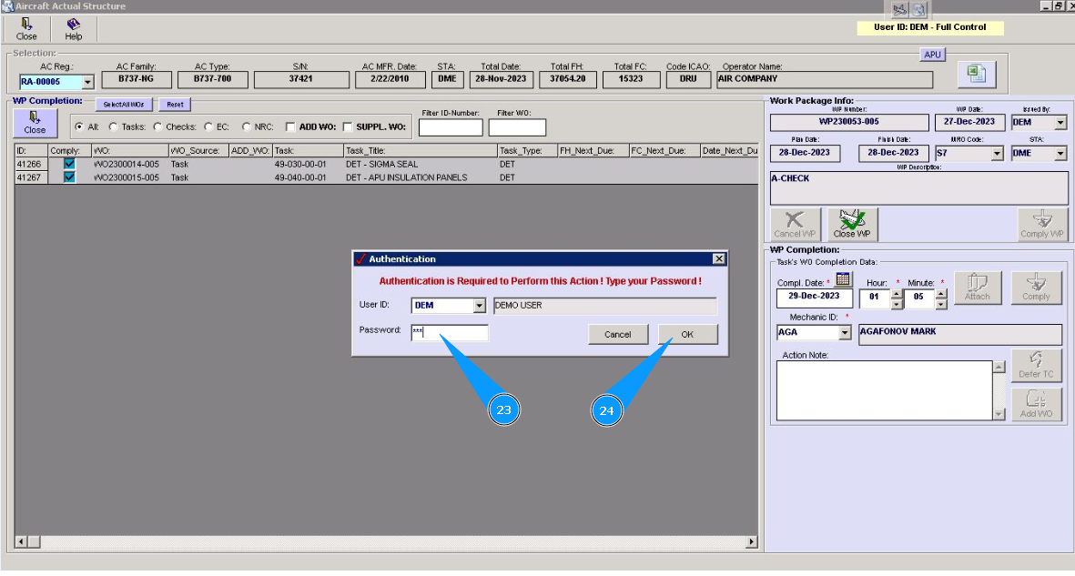Click the Compl. Date field 29-Dec-2023
This screenshot has width=1075, height=576.
tap(815, 298)
